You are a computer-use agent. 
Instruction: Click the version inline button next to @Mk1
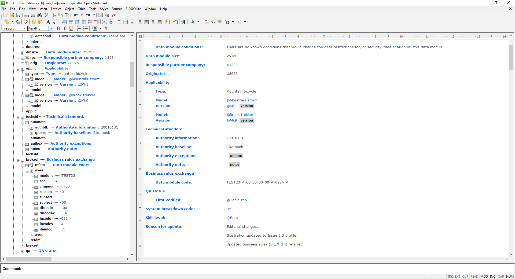247,106
